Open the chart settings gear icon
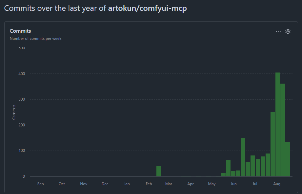This screenshot has height=194, width=302. pyautogui.click(x=288, y=31)
